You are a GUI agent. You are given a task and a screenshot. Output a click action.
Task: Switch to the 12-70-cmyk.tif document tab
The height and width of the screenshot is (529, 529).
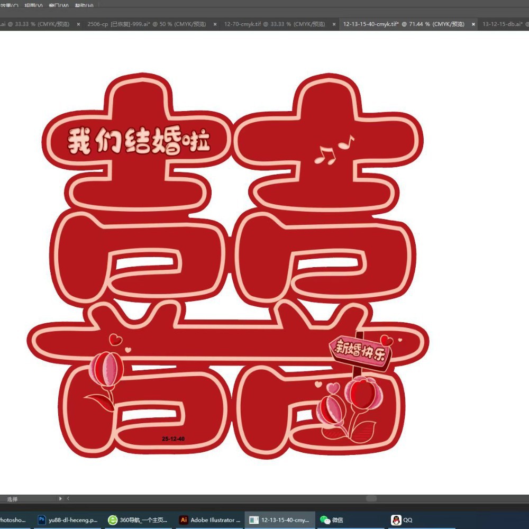coord(274,24)
